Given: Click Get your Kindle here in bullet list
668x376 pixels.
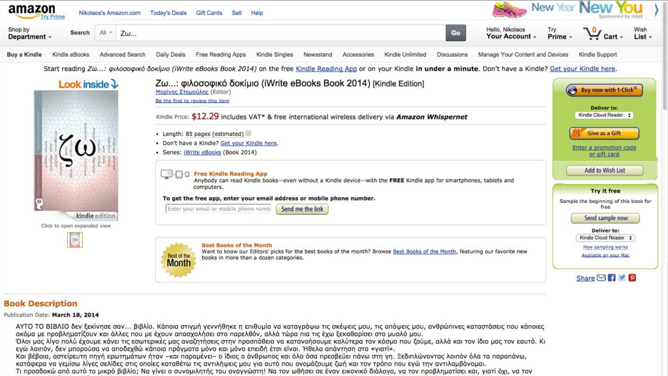Looking at the screenshot, I should pyautogui.click(x=249, y=143).
